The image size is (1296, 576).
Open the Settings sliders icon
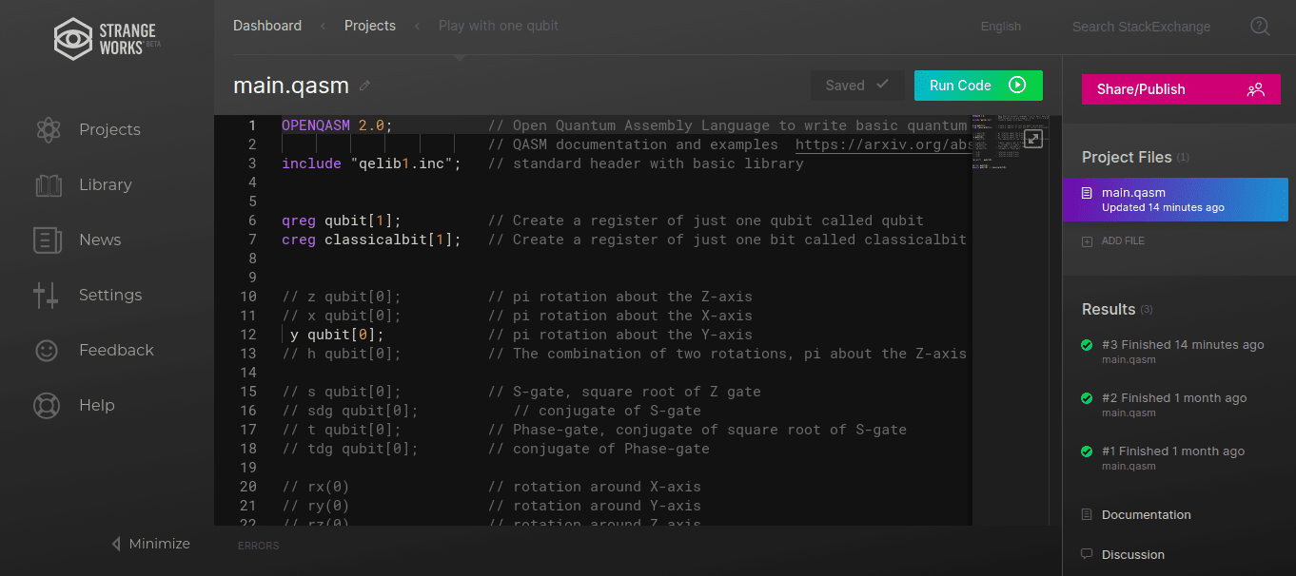tap(47, 295)
